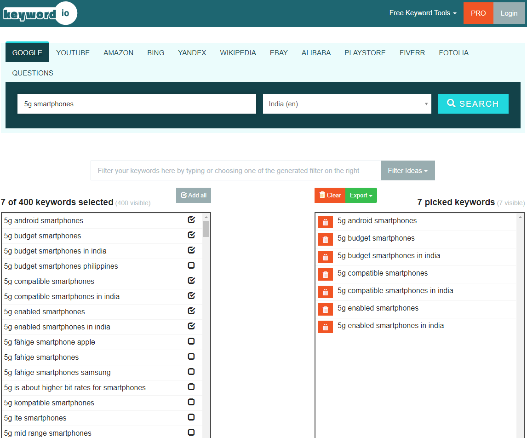This screenshot has width=527, height=438.
Task: Remove picked '5g compatible smartphones in india'
Action: pos(325,292)
